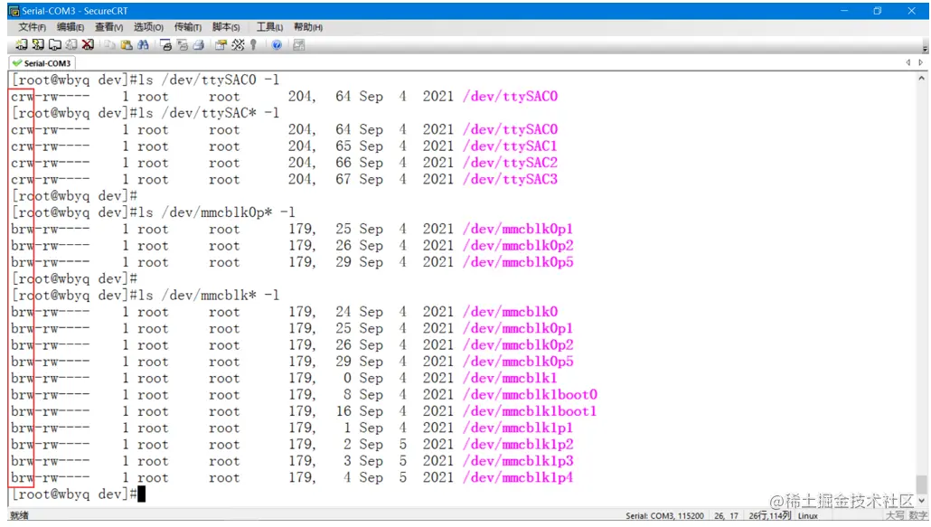Click the SecureCRT title bar app icon
931x527 pixels.
coord(14,11)
